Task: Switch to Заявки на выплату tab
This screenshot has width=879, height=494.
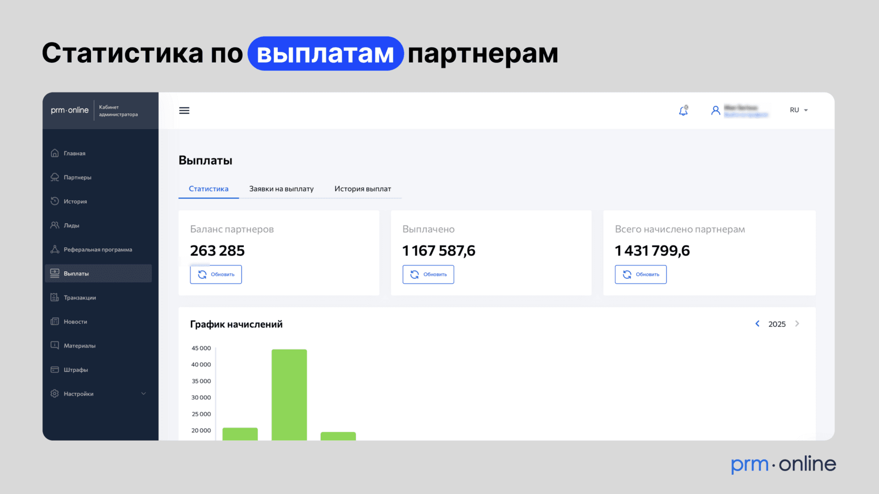Action: (281, 189)
